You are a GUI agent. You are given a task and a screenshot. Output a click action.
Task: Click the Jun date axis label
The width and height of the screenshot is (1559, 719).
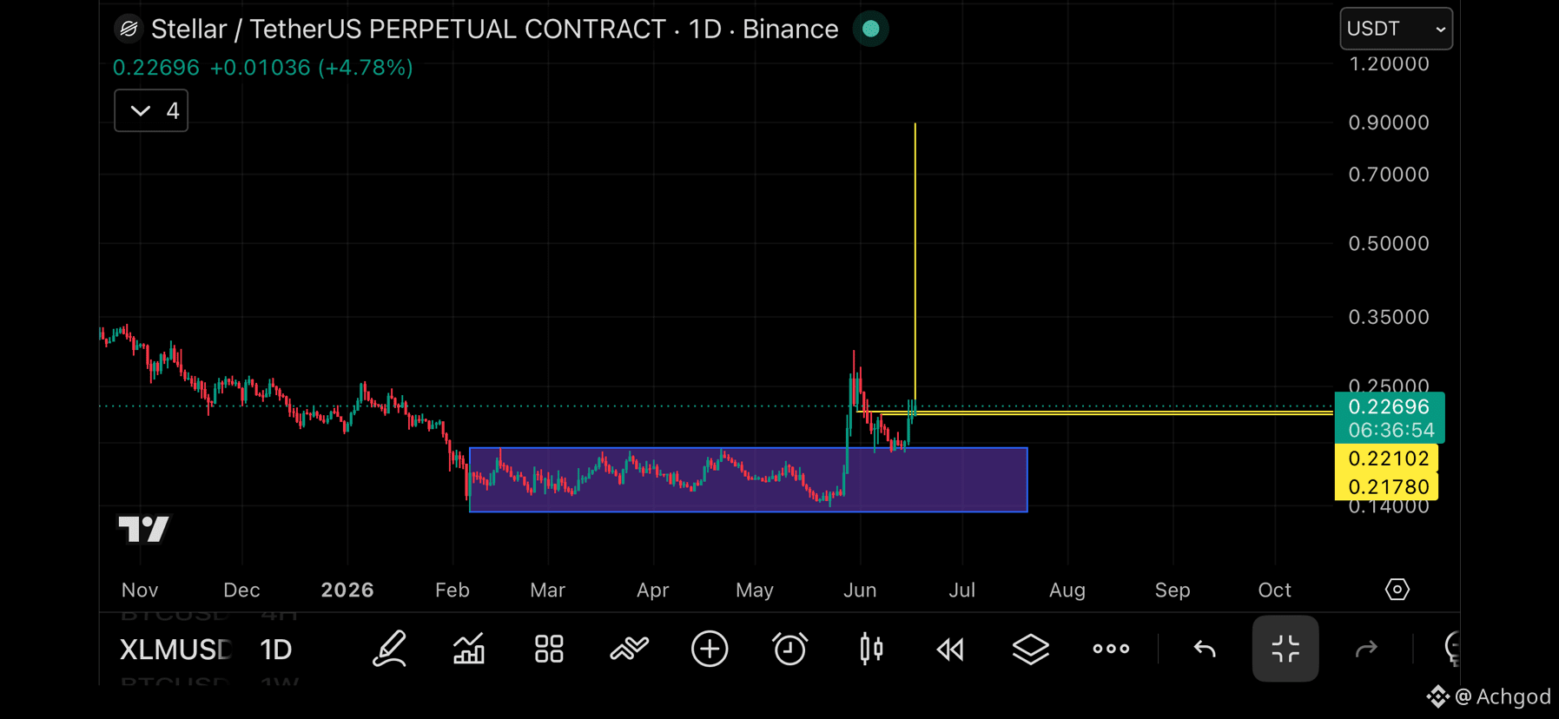860,590
